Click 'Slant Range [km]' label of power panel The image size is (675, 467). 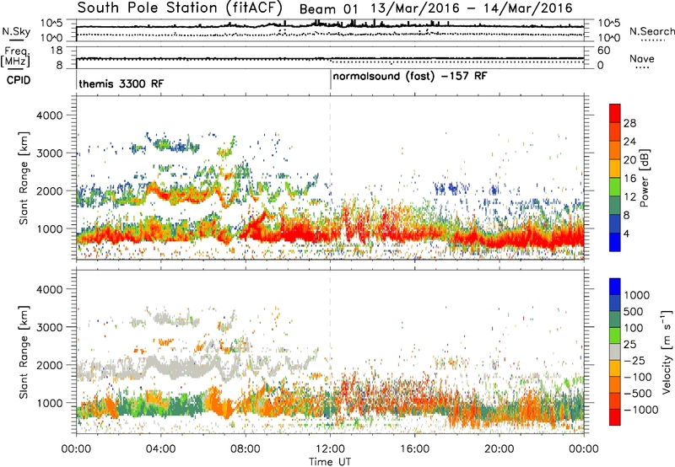(x=24, y=178)
